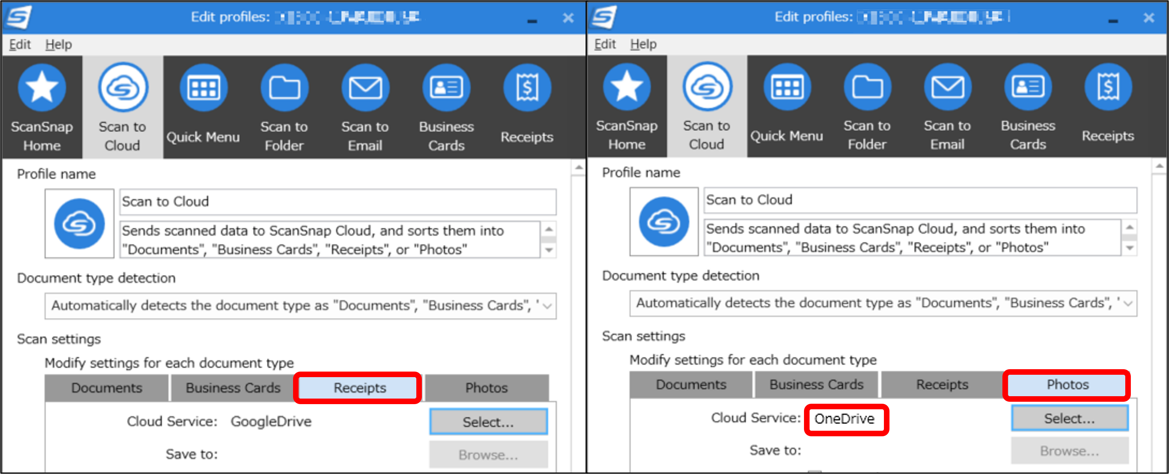1169x474 pixels.
Task: Select Scan to Cloud profile in right window
Action: tap(707, 107)
